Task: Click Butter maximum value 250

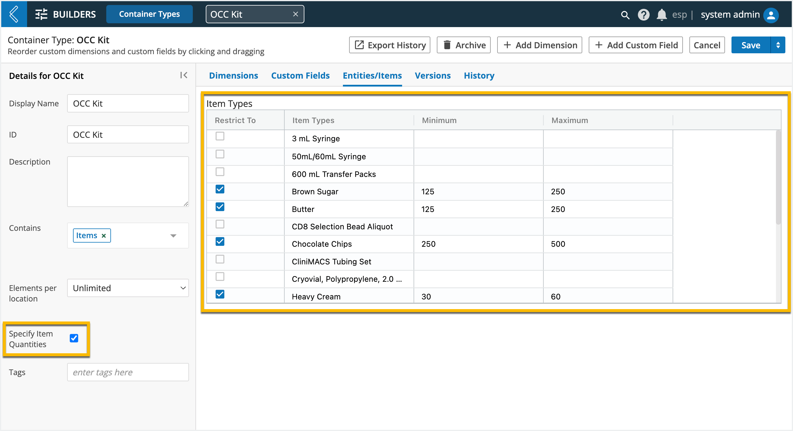Action: click(x=558, y=209)
